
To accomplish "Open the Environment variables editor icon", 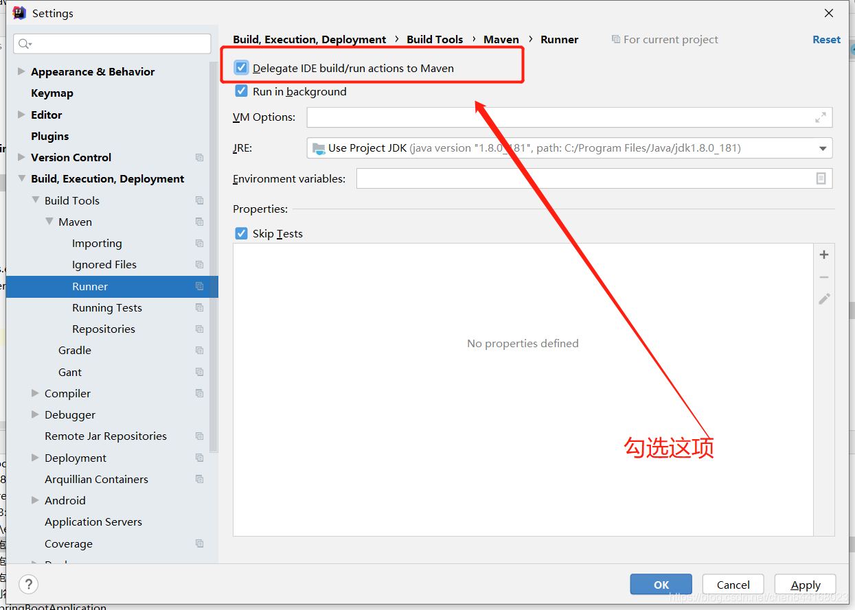I will point(821,178).
